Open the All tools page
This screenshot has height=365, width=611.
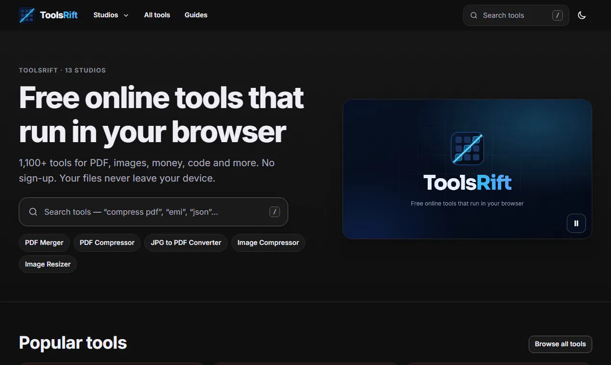coord(157,15)
